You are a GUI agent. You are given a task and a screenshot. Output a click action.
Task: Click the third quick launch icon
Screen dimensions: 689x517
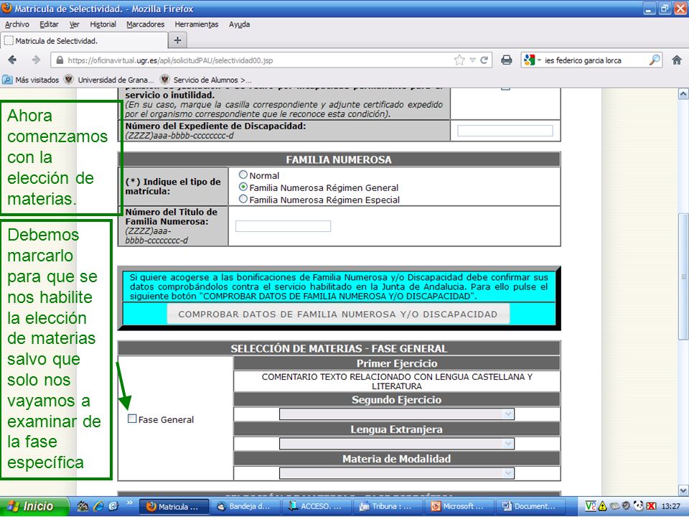[x=114, y=506]
